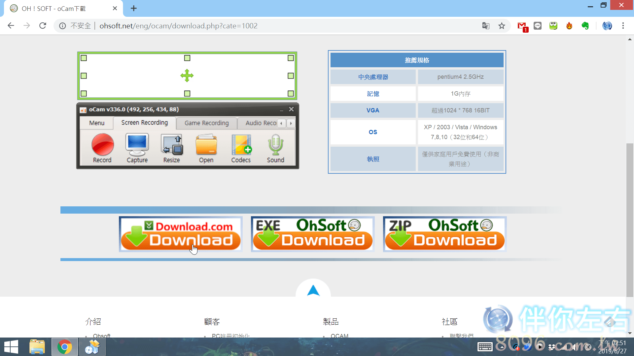This screenshot has height=356, width=634.
Task: Go back to previous page
Action: [x=11, y=26]
